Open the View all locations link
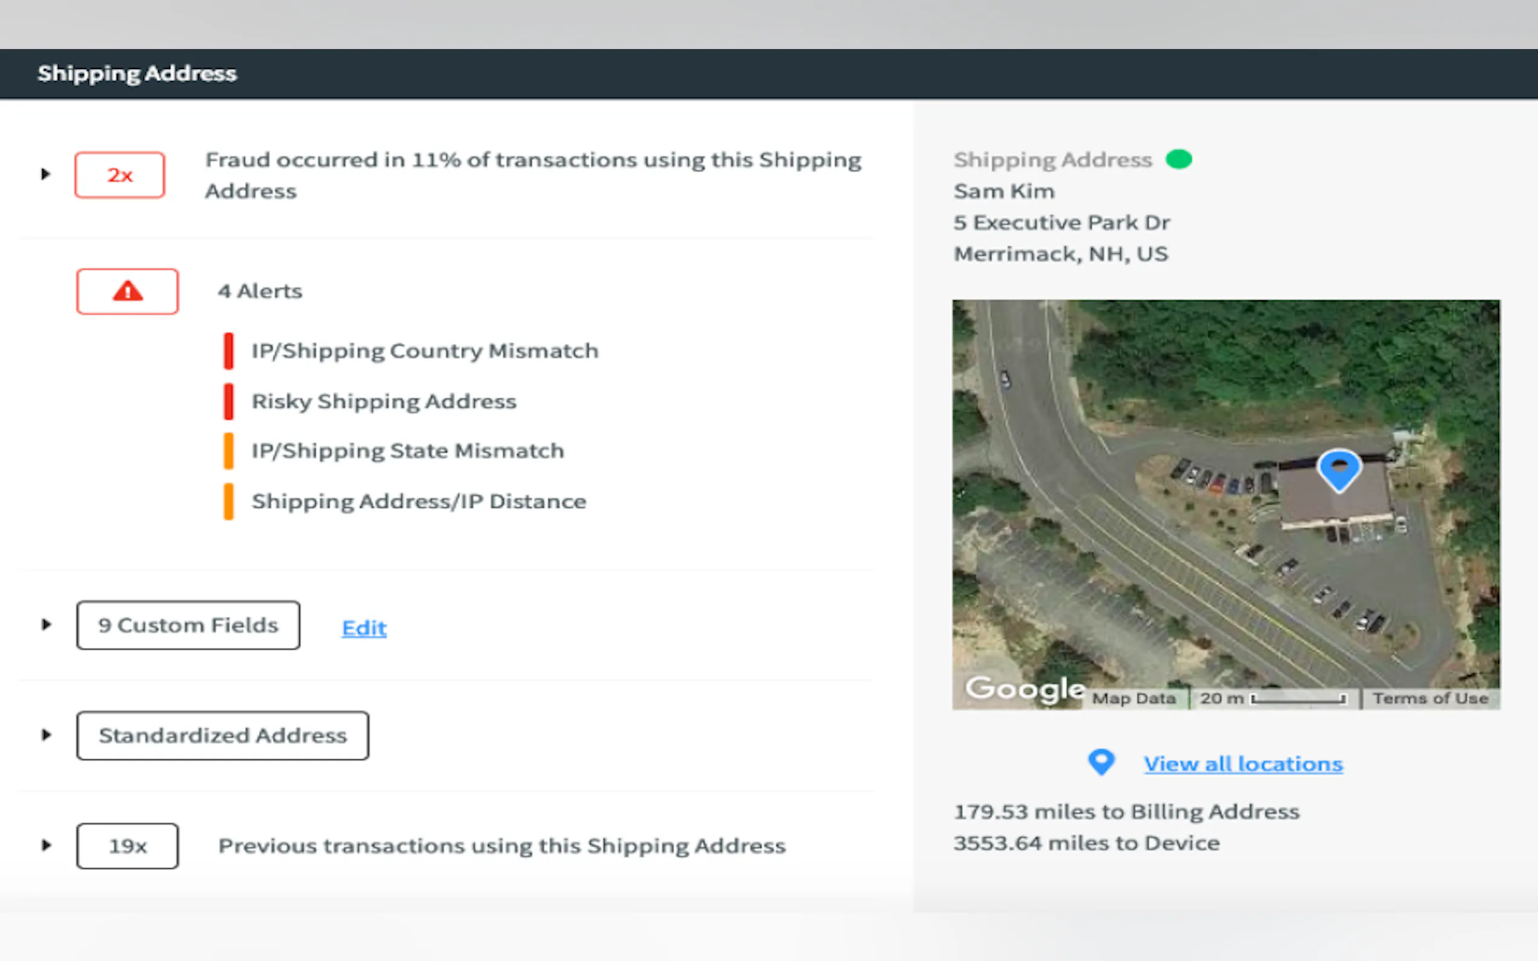This screenshot has height=961, width=1538. coord(1243,763)
